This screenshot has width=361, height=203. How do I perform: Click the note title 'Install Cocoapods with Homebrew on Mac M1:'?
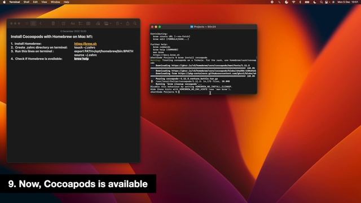coord(51,37)
